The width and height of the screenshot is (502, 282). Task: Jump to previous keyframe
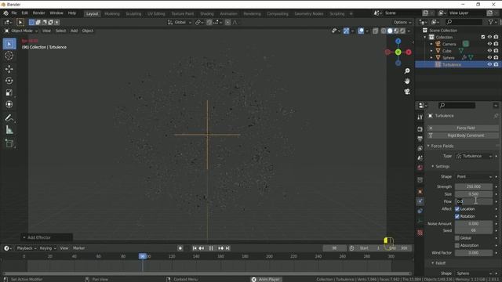(202, 248)
